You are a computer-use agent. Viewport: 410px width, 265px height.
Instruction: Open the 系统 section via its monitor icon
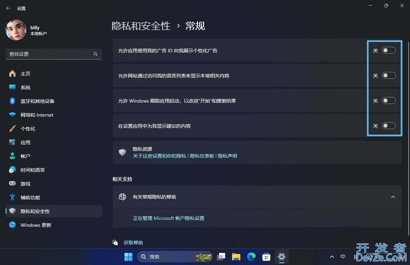click(x=12, y=87)
